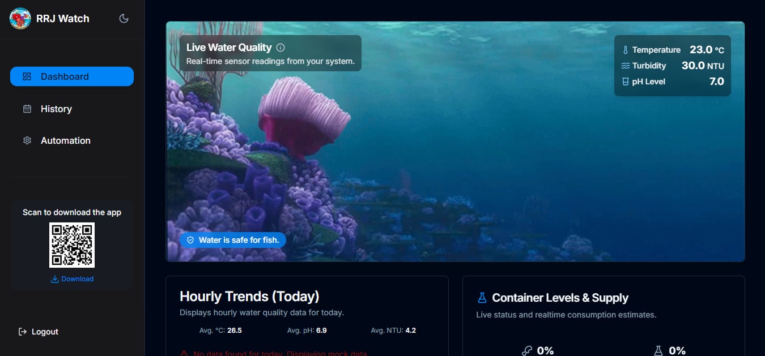This screenshot has width=765, height=356.
Task: Click the Dashboard grid icon
Action: point(27,76)
